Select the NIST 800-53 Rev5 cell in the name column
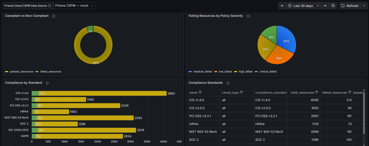The height and width of the screenshot is (146, 369). click(x=204, y=132)
